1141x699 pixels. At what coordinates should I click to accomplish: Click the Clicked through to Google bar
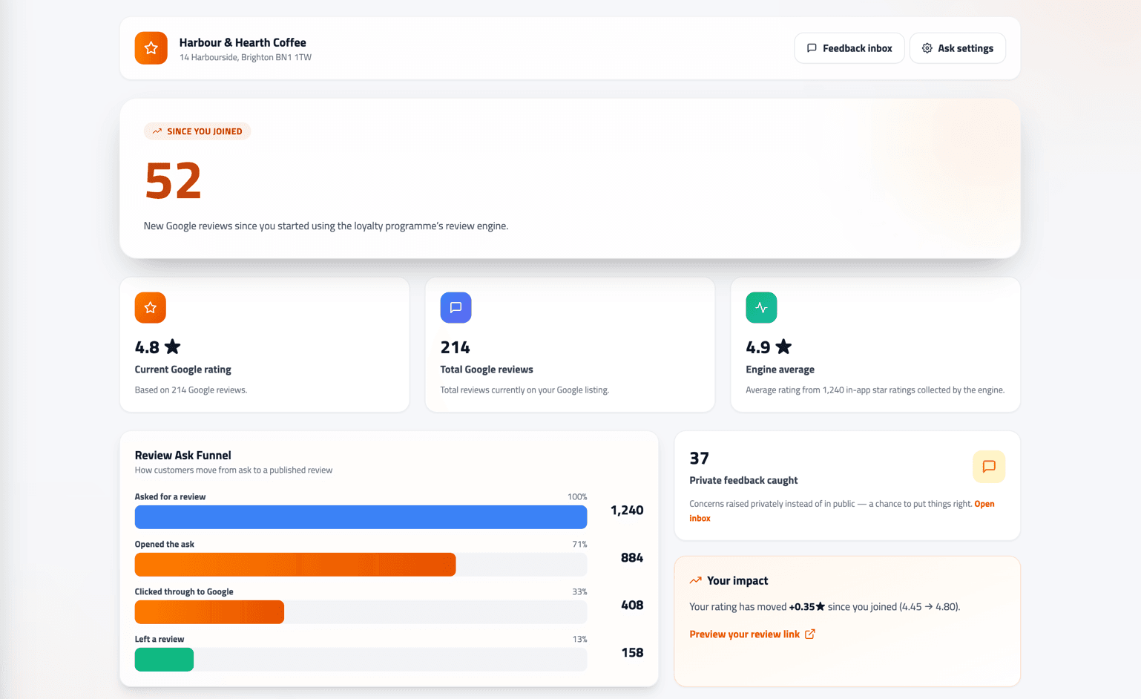209,612
